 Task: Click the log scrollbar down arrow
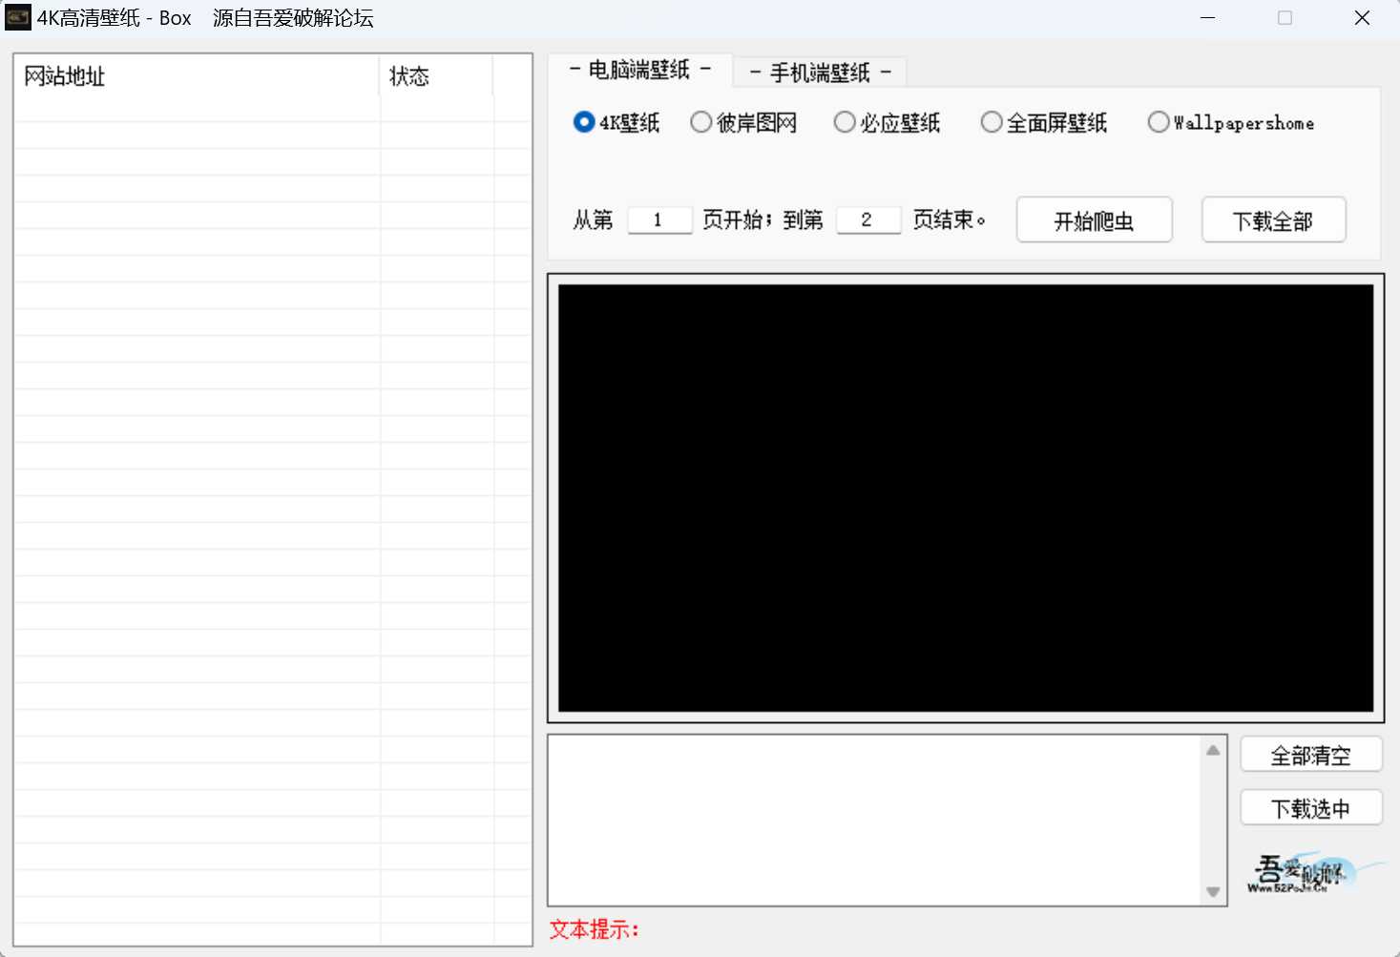point(1213,892)
